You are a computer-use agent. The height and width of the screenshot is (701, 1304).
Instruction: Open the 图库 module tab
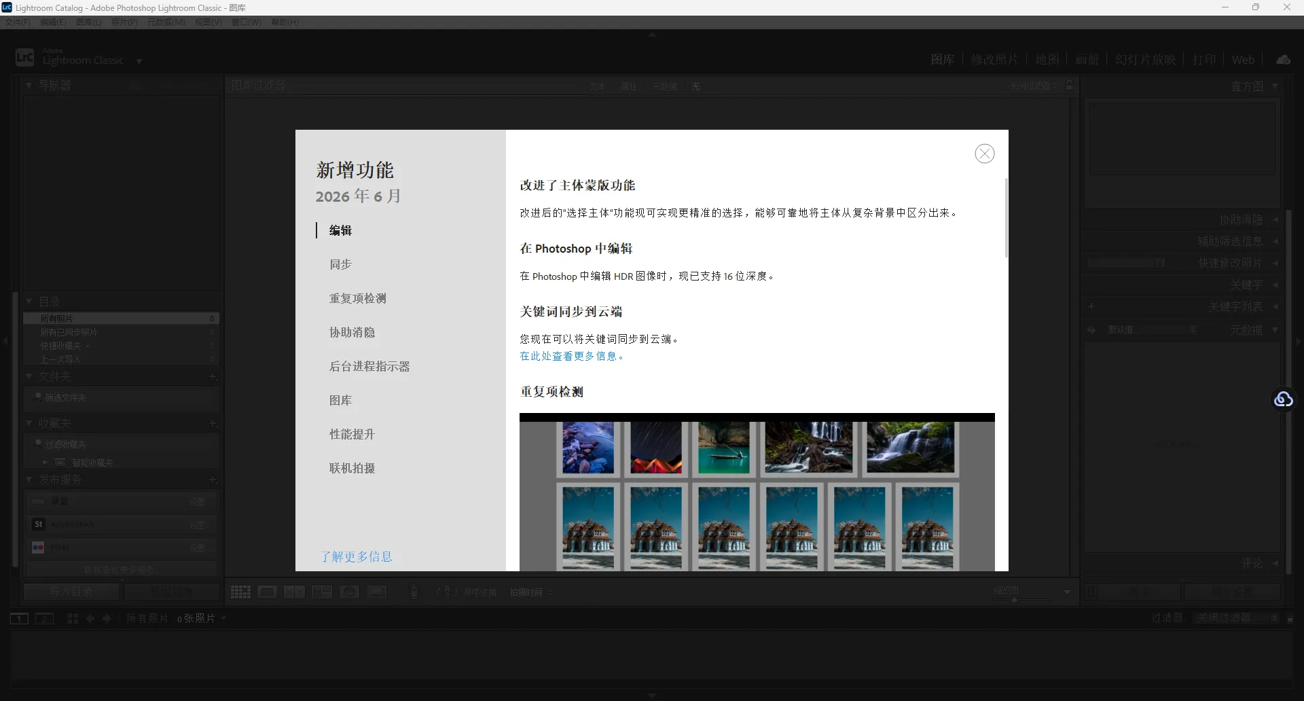coord(942,60)
